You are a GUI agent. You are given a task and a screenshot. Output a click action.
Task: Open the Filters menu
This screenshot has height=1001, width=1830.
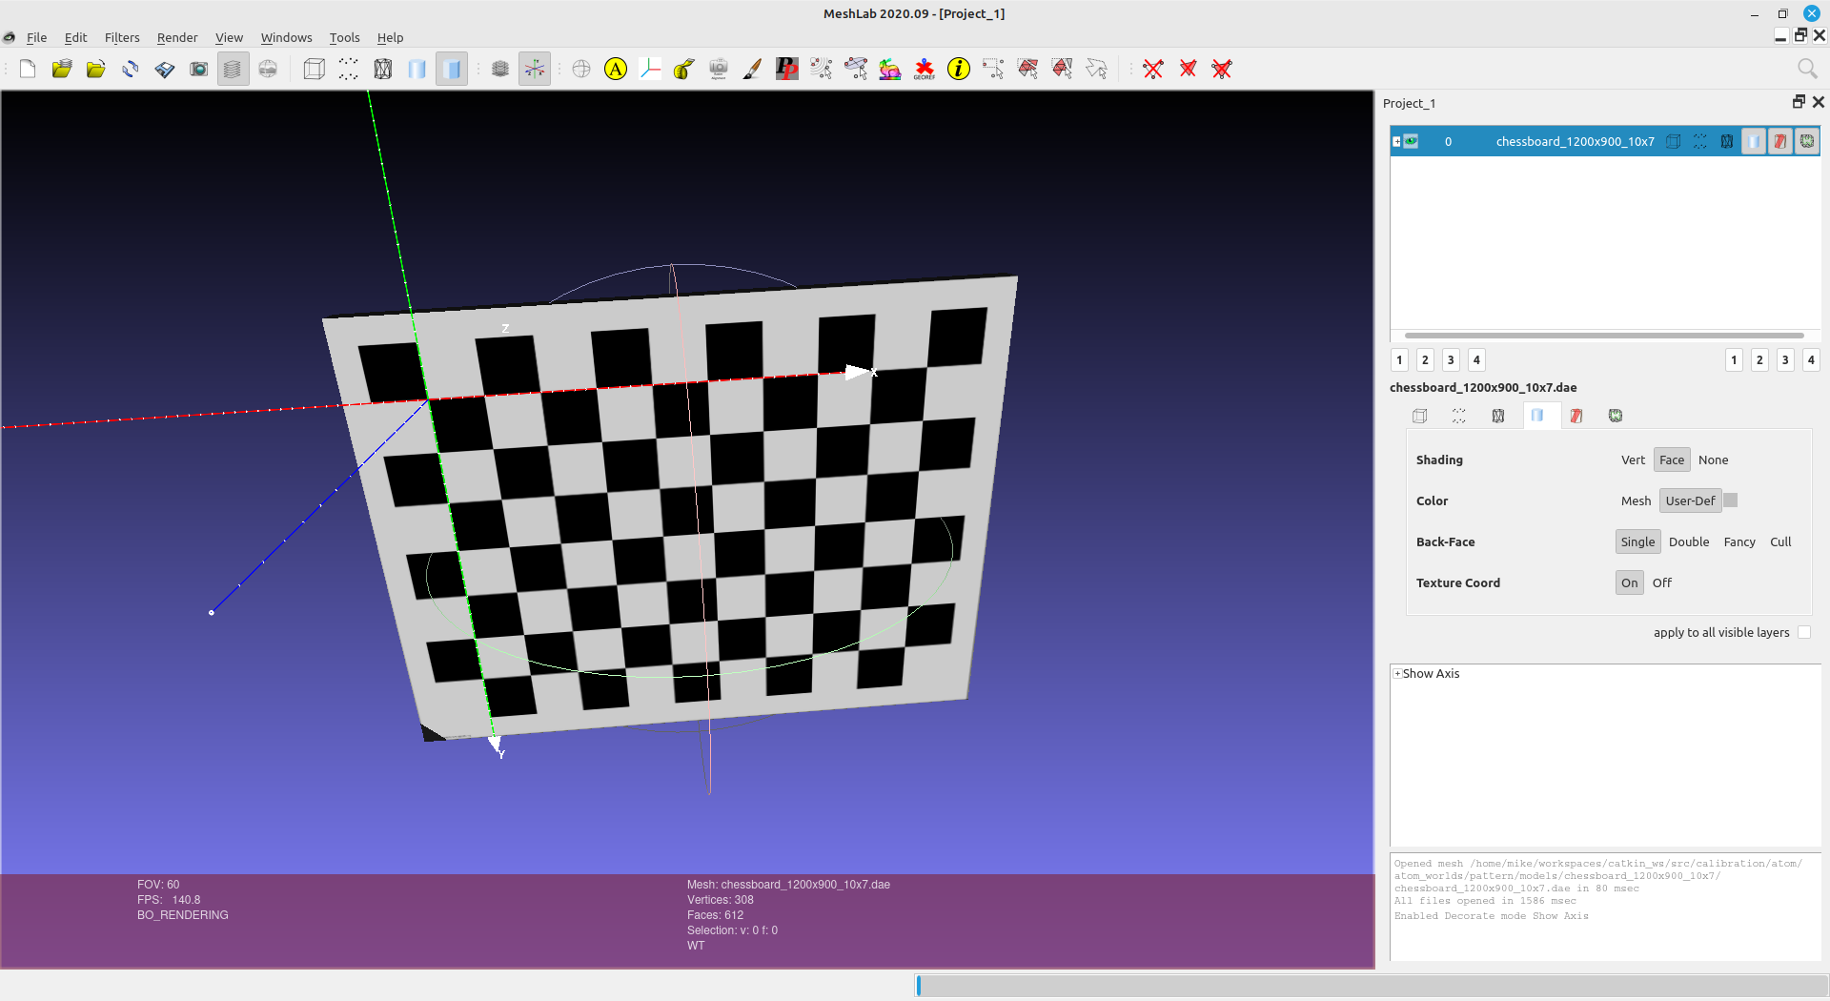point(122,37)
